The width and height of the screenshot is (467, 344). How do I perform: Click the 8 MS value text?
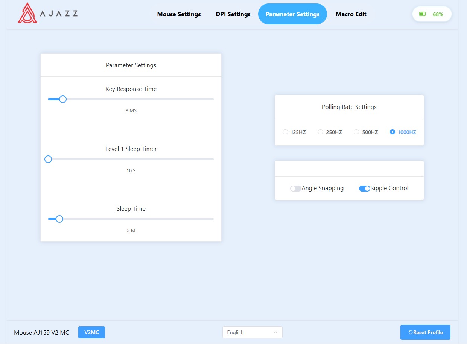pyautogui.click(x=131, y=111)
